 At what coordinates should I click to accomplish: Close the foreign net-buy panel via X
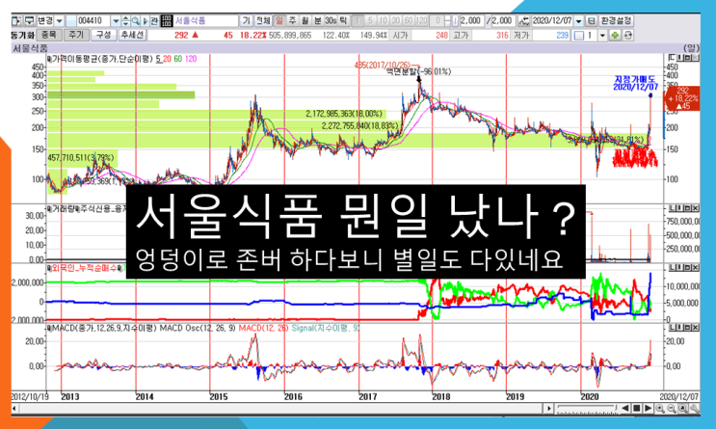(696, 268)
